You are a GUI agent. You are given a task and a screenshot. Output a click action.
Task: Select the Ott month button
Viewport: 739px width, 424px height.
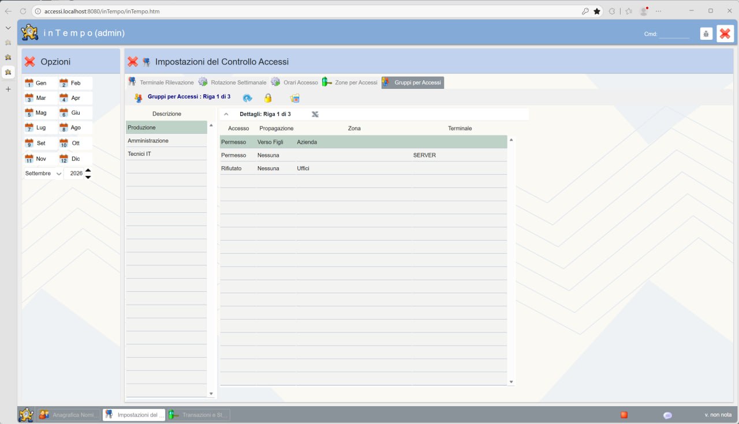click(75, 143)
